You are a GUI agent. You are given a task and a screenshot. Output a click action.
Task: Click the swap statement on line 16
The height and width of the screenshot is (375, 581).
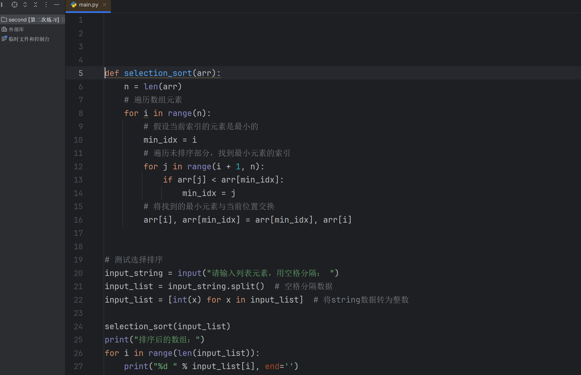click(x=247, y=220)
